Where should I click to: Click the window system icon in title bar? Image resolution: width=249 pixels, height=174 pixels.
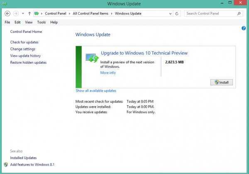(5, 4)
